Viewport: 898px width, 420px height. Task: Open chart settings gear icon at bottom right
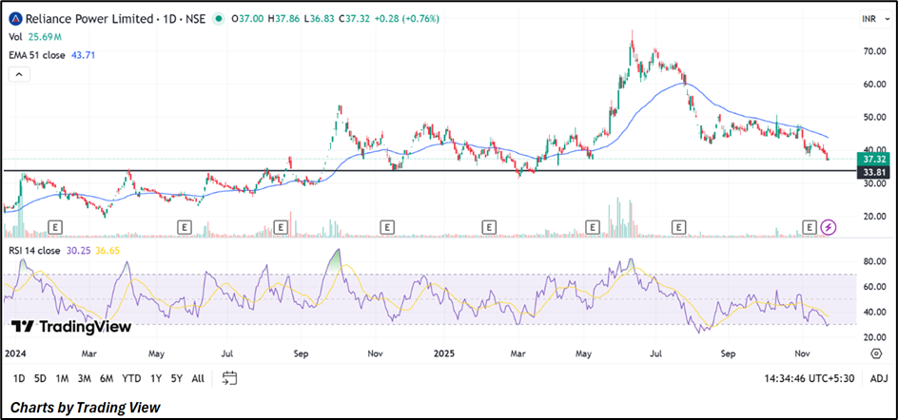pos(875,353)
